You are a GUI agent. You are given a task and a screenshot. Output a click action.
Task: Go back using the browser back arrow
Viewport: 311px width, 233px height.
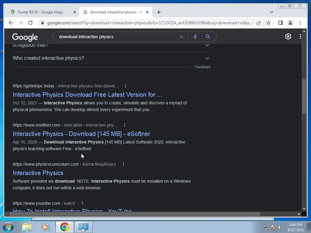pos(11,23)
